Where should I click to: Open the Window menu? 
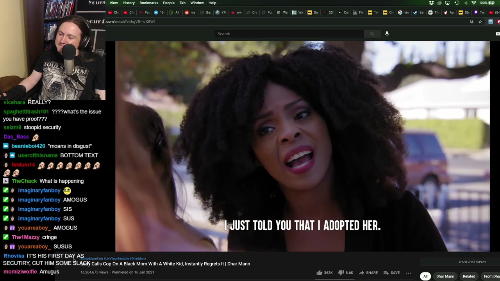tap(197, 3)
